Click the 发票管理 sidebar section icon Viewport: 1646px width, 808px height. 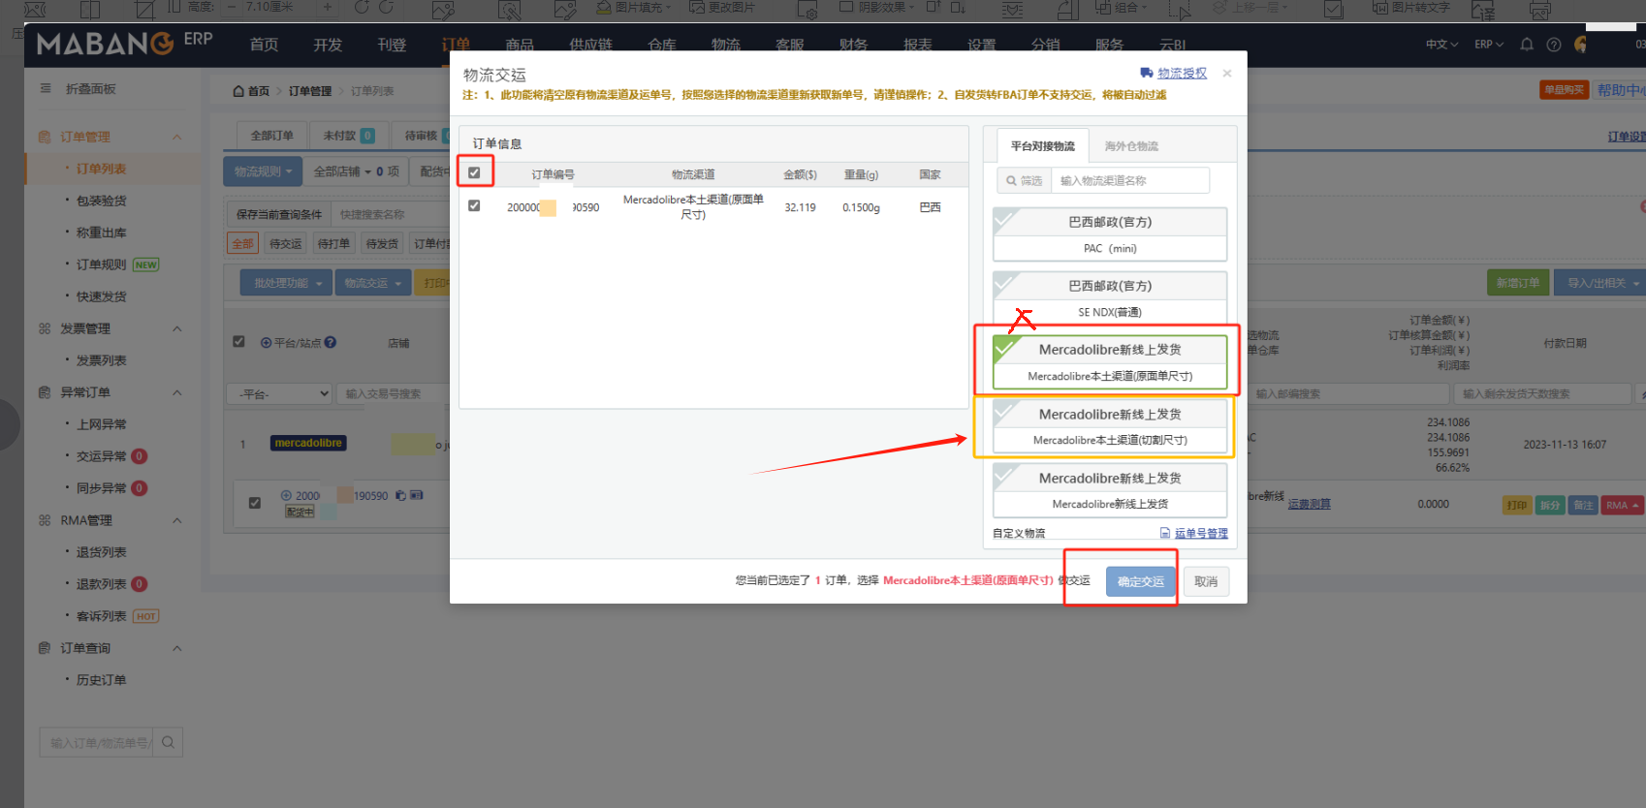(45, 328)
